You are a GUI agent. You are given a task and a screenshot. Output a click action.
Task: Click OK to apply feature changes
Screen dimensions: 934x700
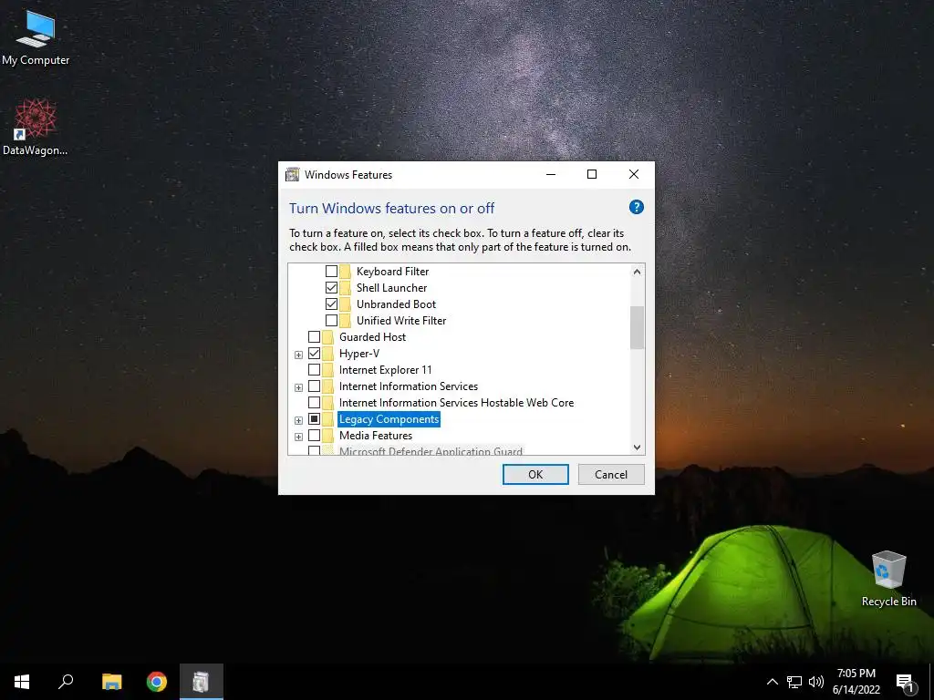click(x=535, y=474)
